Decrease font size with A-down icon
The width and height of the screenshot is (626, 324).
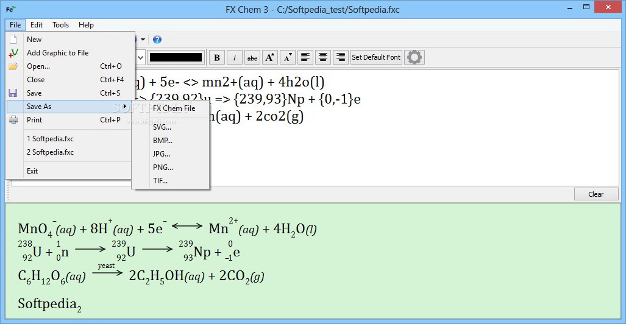point(288,57)
